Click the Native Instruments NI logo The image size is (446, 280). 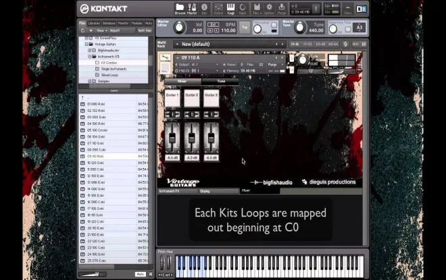(362, 9)
